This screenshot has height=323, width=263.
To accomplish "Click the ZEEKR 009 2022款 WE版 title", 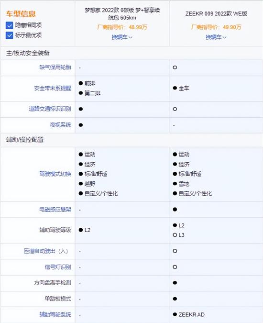I will [216, 13].
